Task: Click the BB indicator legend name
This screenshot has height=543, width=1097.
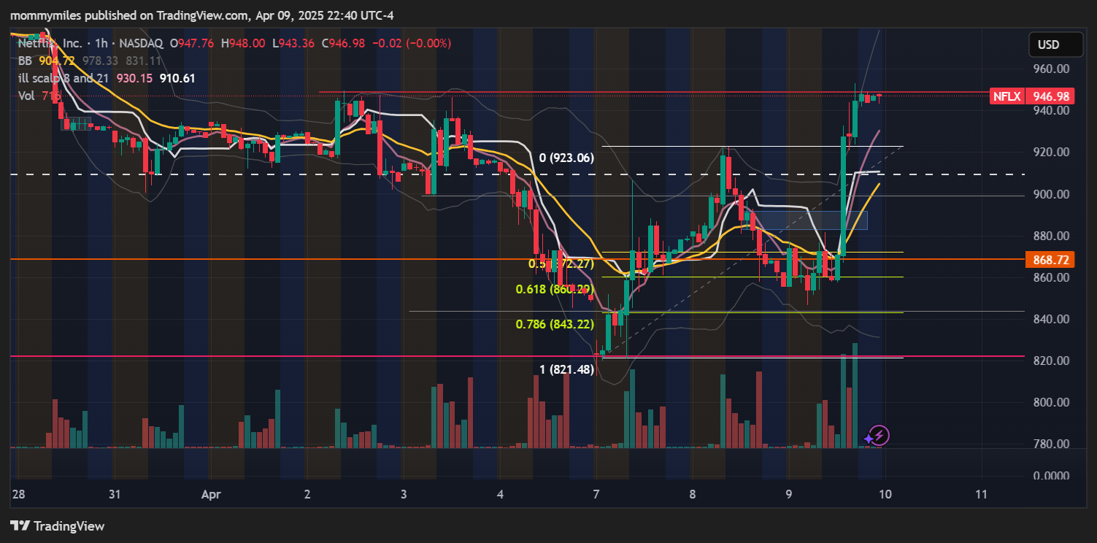Action: click(25, 61)
